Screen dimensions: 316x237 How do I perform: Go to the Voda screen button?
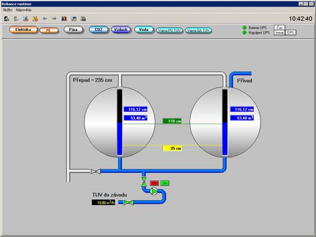[x=144, y=30]
